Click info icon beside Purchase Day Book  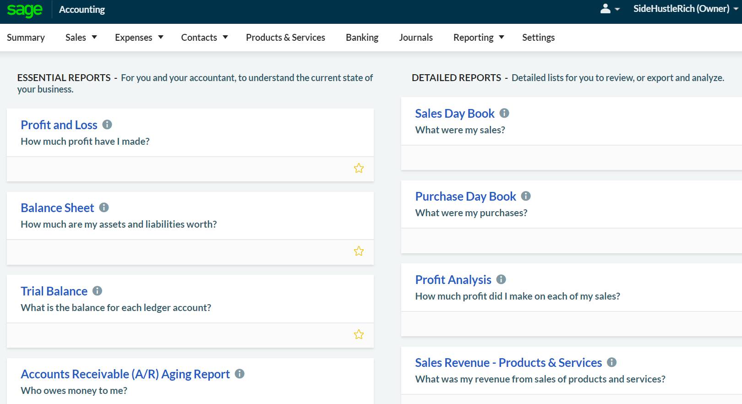pos(526,196)
